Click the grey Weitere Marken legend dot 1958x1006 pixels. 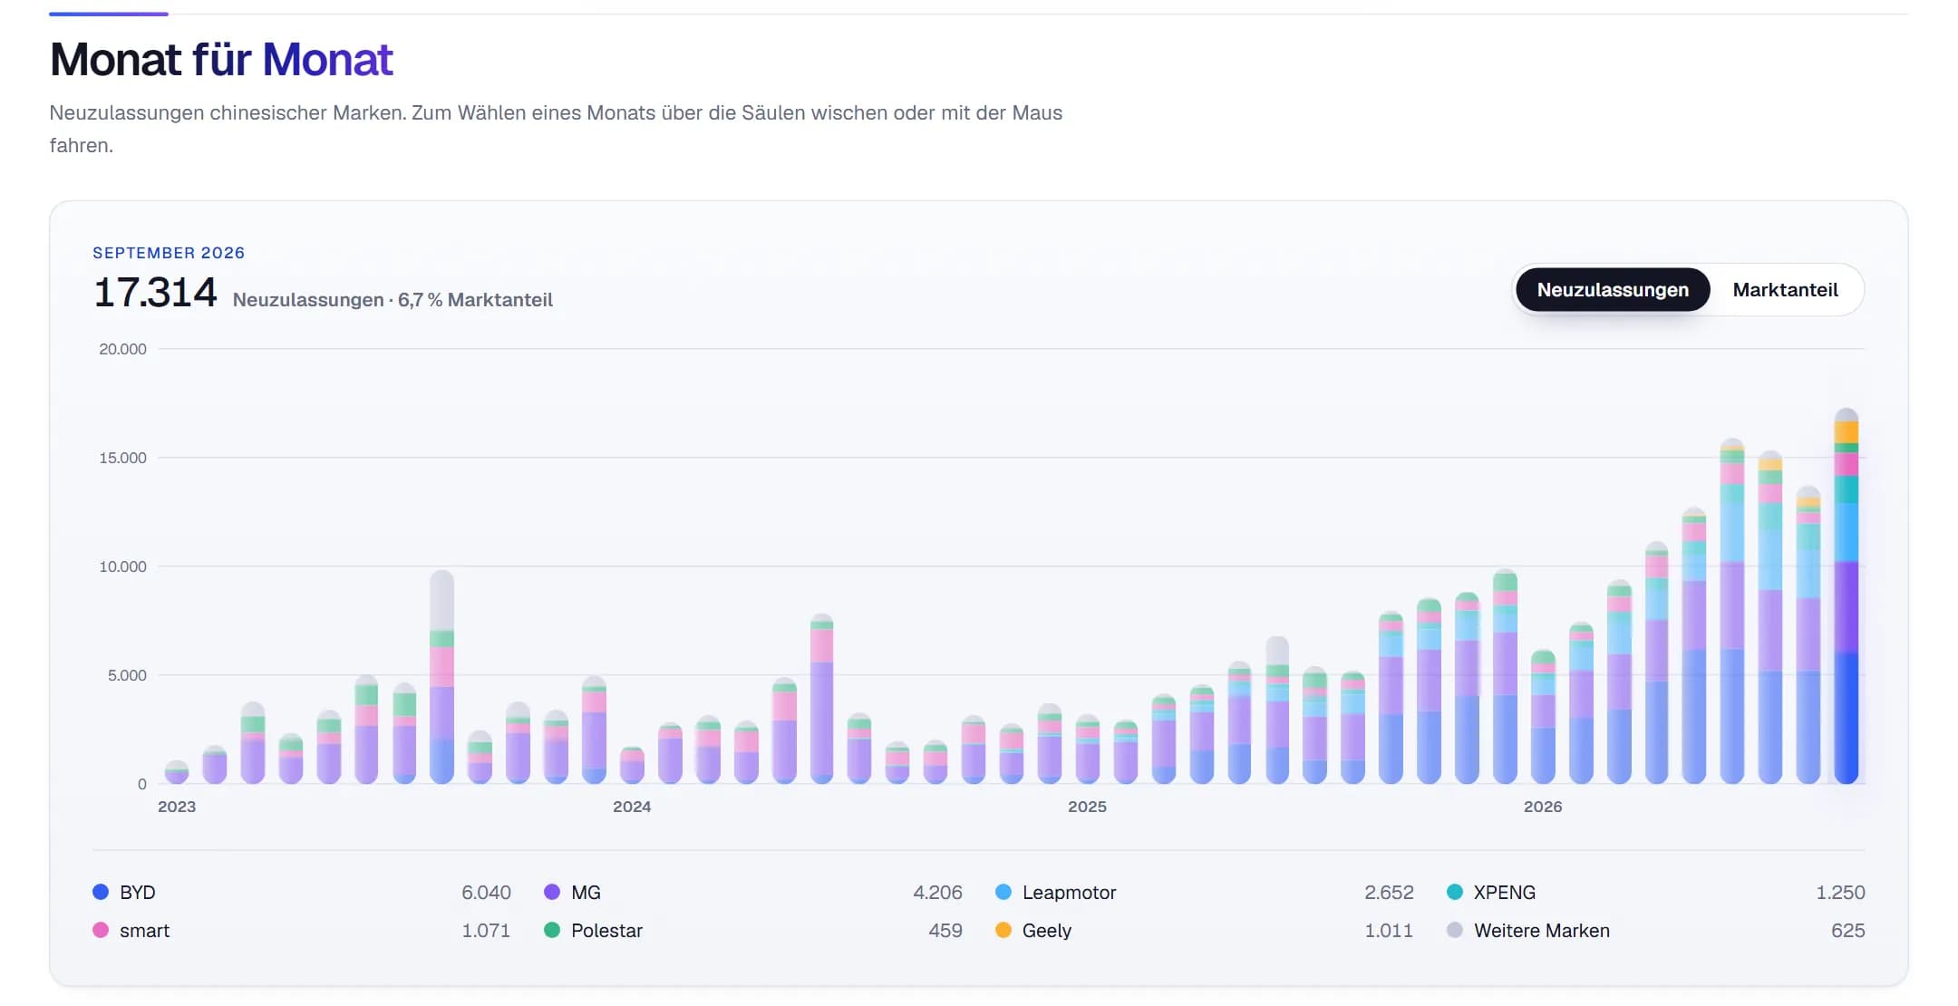(x=1455, y=930)
